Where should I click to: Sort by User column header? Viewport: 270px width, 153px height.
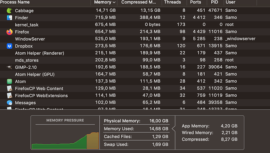(x=230, y=2)
